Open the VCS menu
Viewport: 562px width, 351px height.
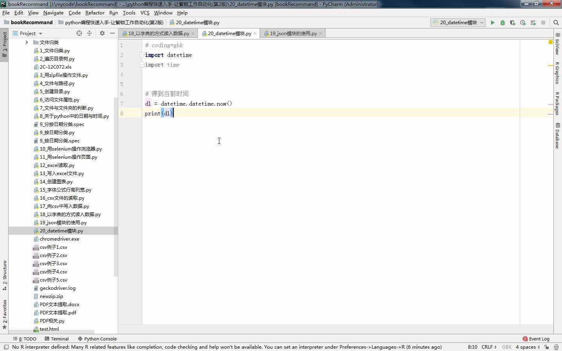pyautogui.click(x=145, y=12)
